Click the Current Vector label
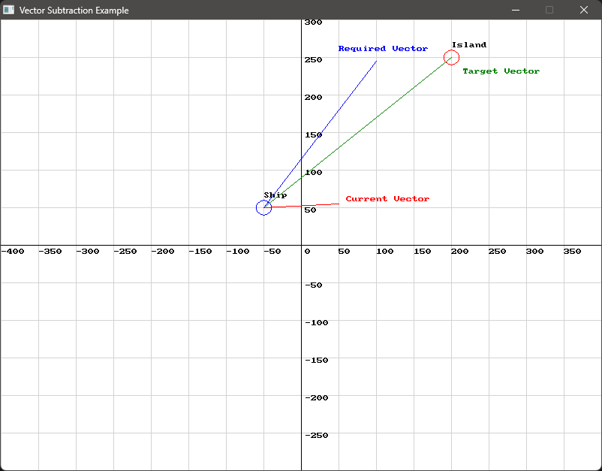The width and height of the screenshot is (602, 471). point(387,198)
